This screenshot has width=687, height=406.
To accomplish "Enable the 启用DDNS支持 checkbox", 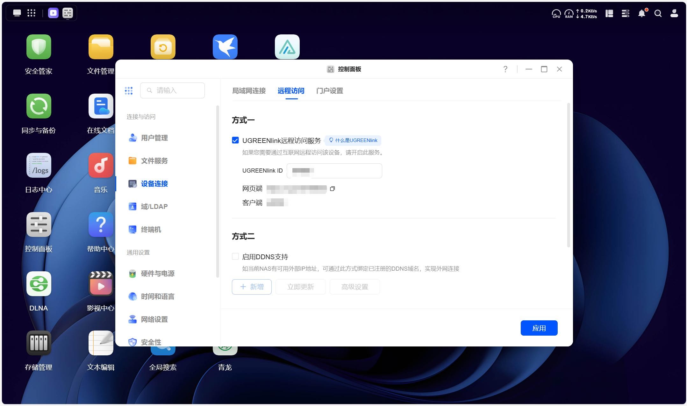I will click(235, 257).
